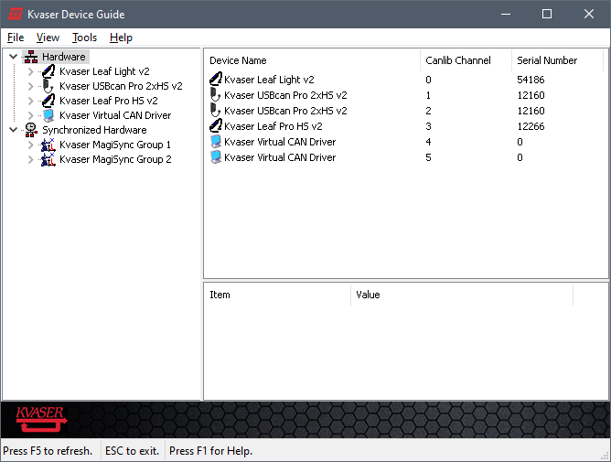Select Kvaser Leaf Pro HS v2 list row
Viewport: 611px width, 462px height.
coord(405,126)
